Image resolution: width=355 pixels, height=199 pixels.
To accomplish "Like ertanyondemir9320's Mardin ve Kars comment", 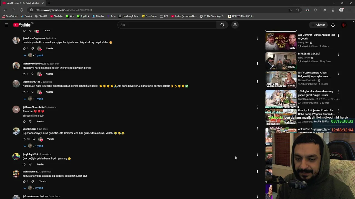I will [x=24, y=74].
